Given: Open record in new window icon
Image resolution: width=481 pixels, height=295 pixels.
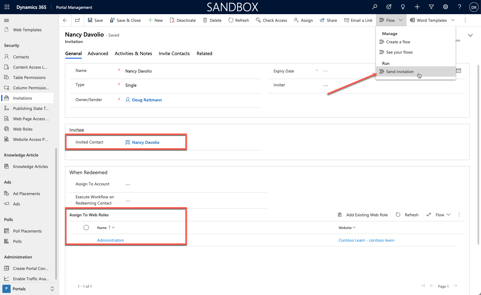Looking at the screenshot, I should 77,20.
